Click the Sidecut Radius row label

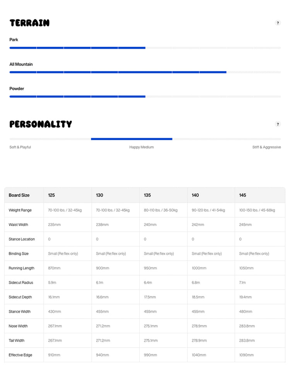(x=21, y=283)
